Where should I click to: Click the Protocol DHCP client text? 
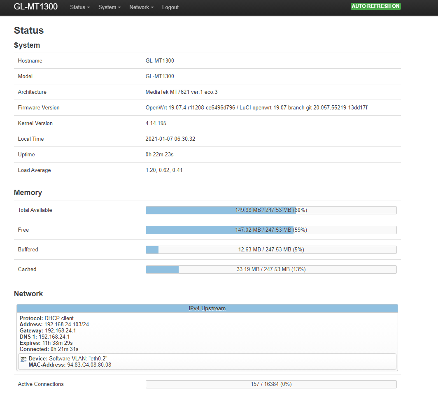coord(47,318)
